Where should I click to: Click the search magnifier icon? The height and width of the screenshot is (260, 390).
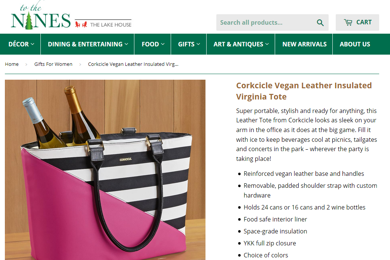(320, 22)
